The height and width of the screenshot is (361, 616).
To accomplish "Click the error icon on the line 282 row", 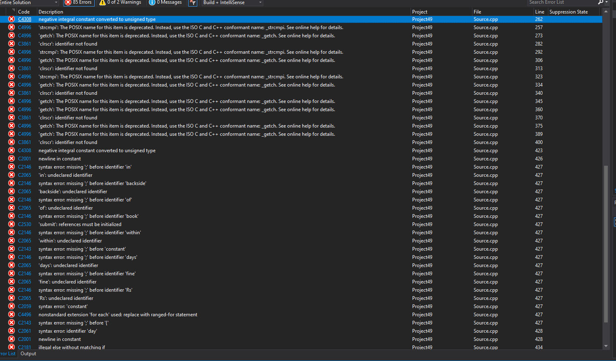I will tap(11, 44).
